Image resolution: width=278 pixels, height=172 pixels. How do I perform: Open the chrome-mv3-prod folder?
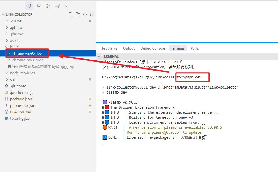coord(28,60)
